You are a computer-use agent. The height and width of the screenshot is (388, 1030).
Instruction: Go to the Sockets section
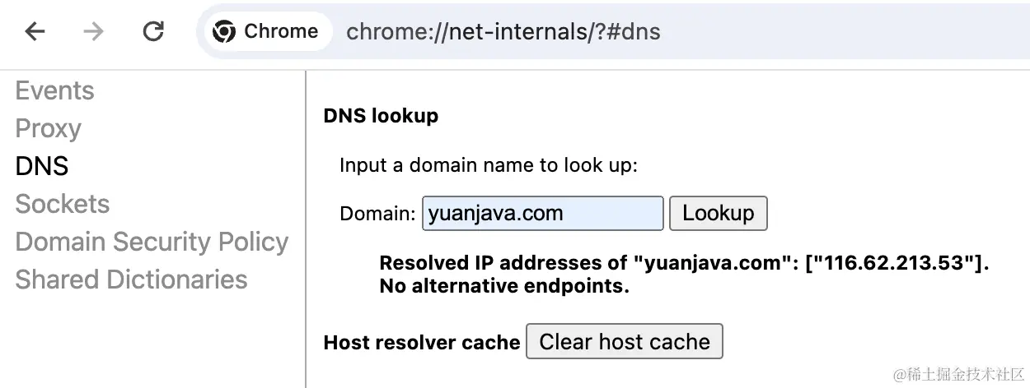62,204
